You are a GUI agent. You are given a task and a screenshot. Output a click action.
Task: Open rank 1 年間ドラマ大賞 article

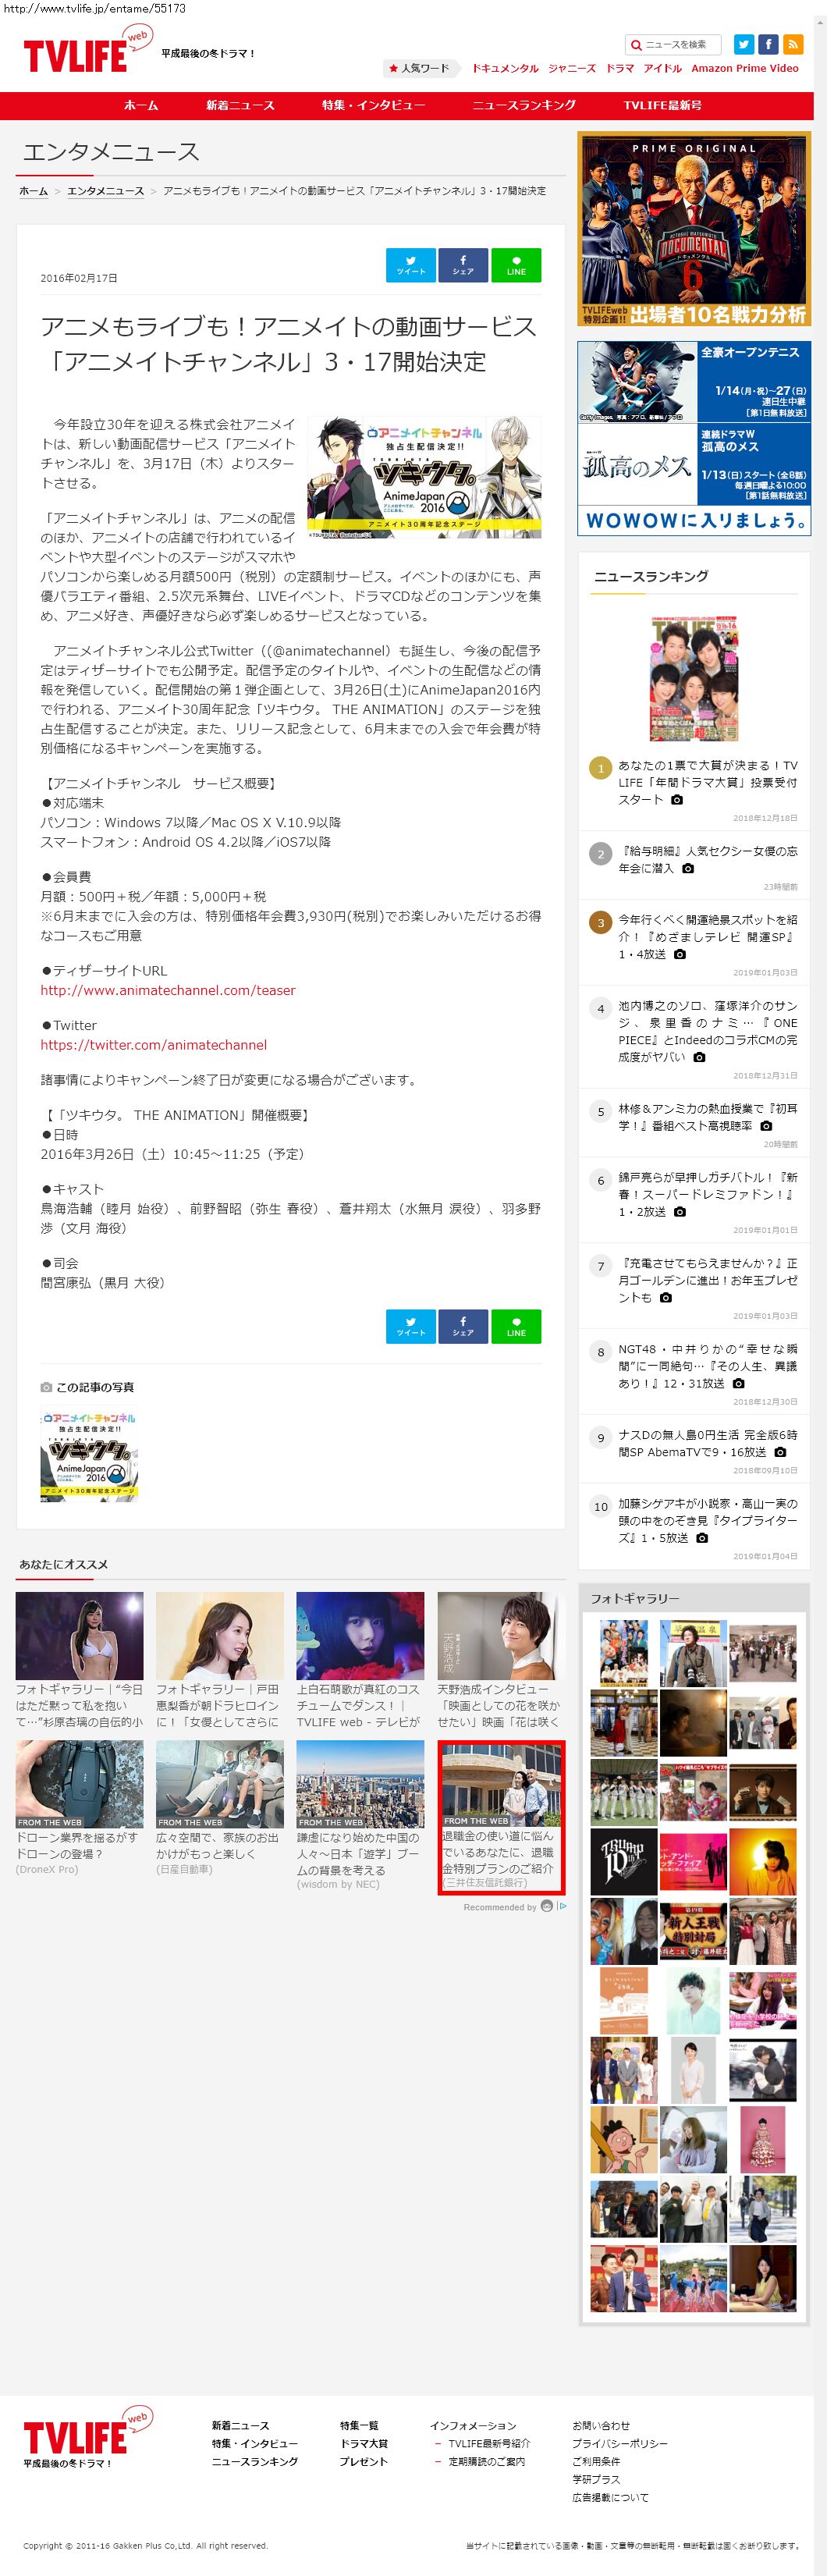pos(708,782)
